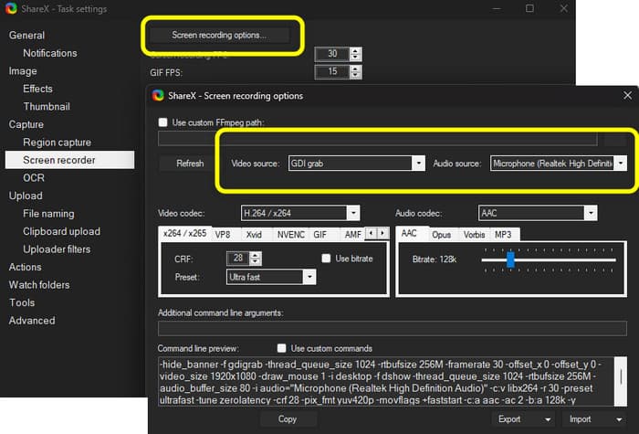Select Capture in the settings sidebar
639x434 pixels.
pyautogui.click(x=26, y=124)
